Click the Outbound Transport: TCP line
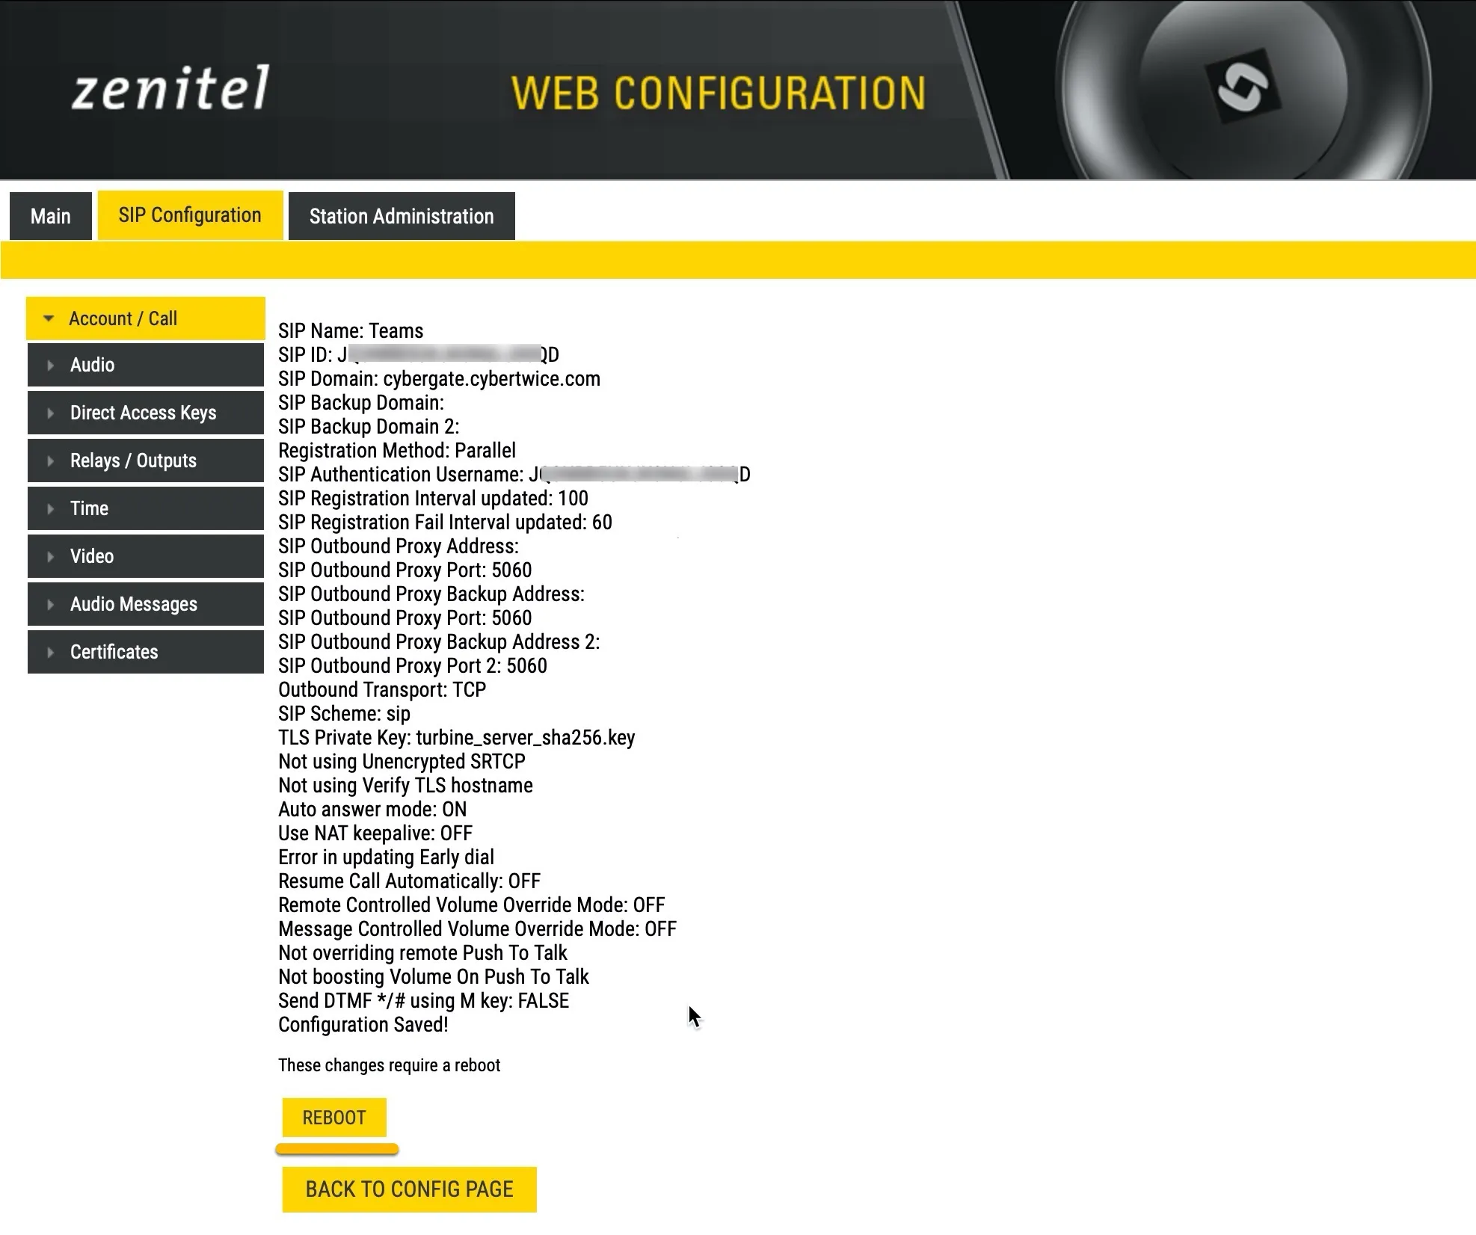Viewport: 1476px width, 1235px height. tap(382, 690)
